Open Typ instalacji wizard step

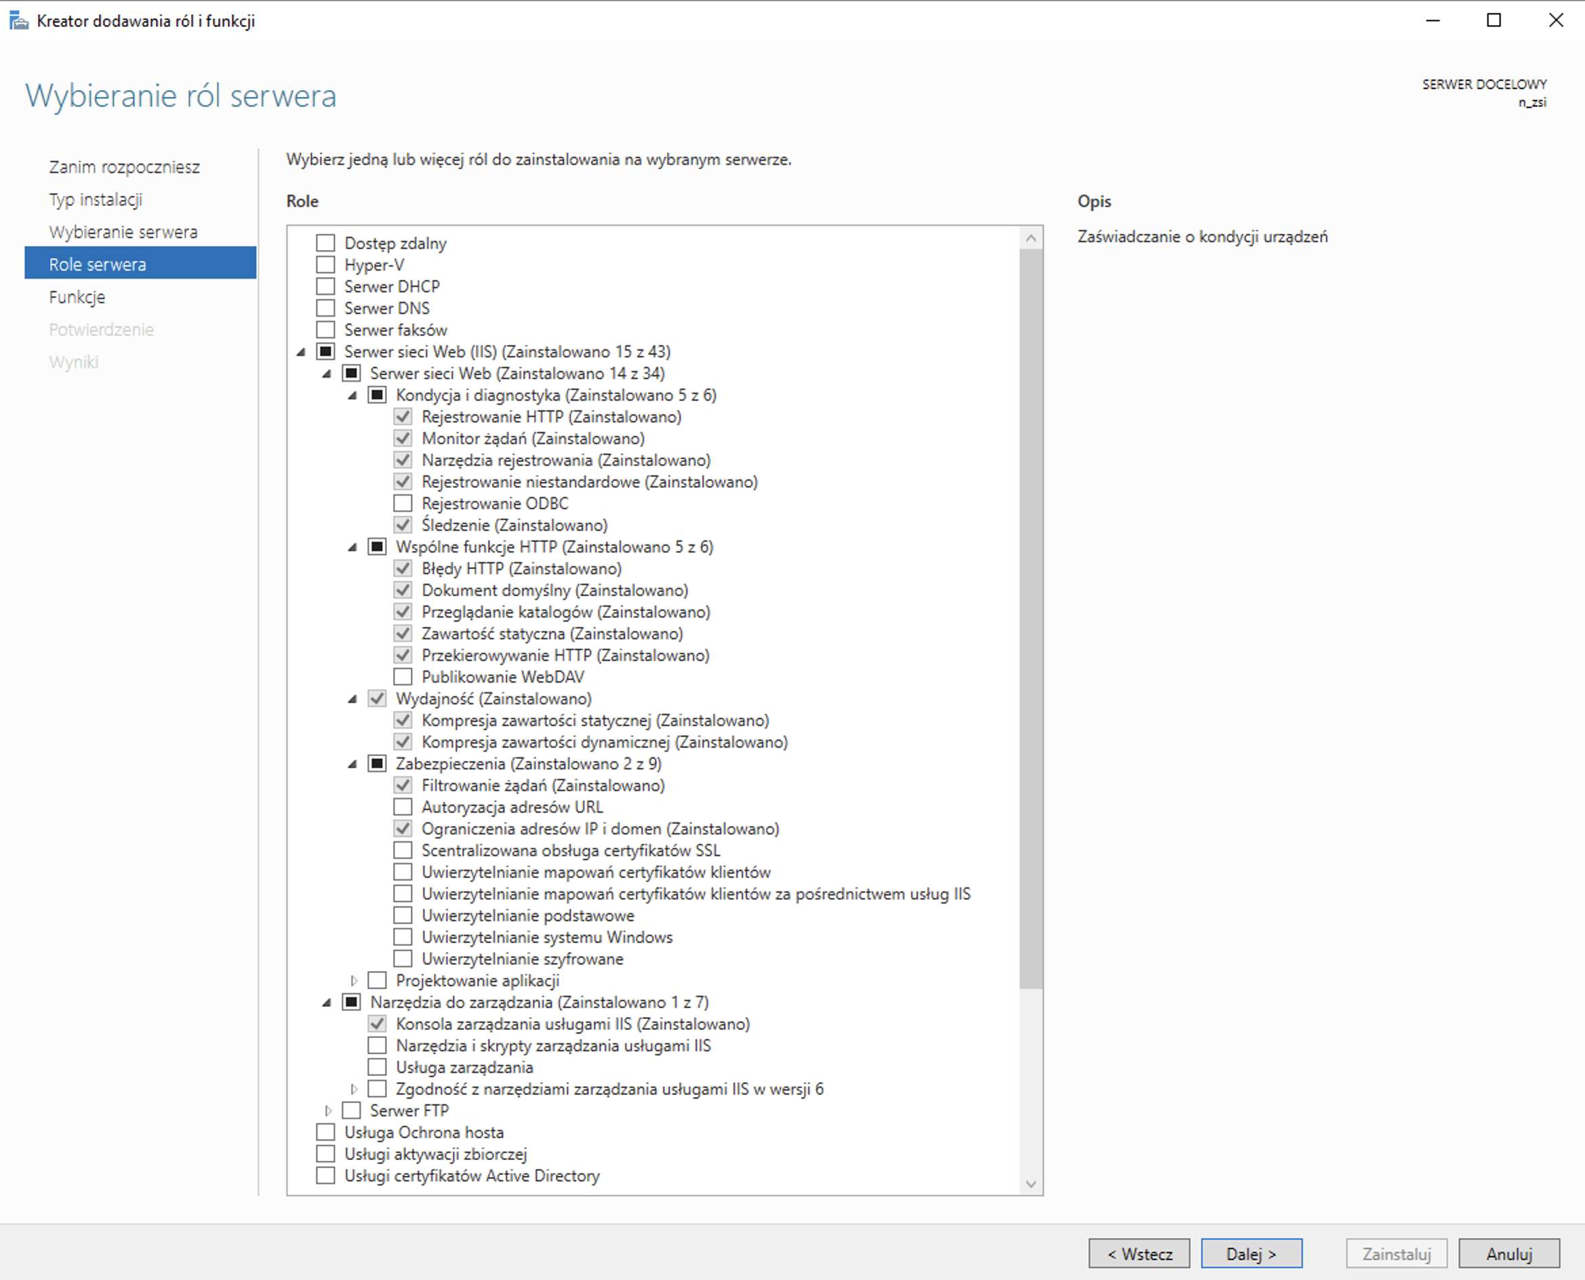96,200
